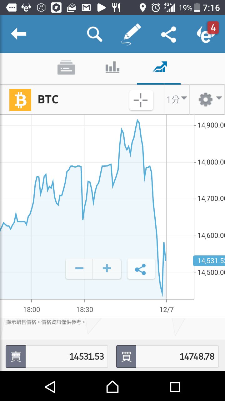This screenshot has width=225, height=401.
Task: Select the rising chart tab
Action: point(160,67)
